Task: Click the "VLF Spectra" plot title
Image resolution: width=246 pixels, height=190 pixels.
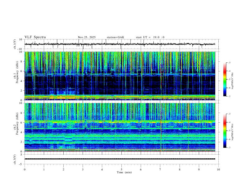Action: [35, 37]
